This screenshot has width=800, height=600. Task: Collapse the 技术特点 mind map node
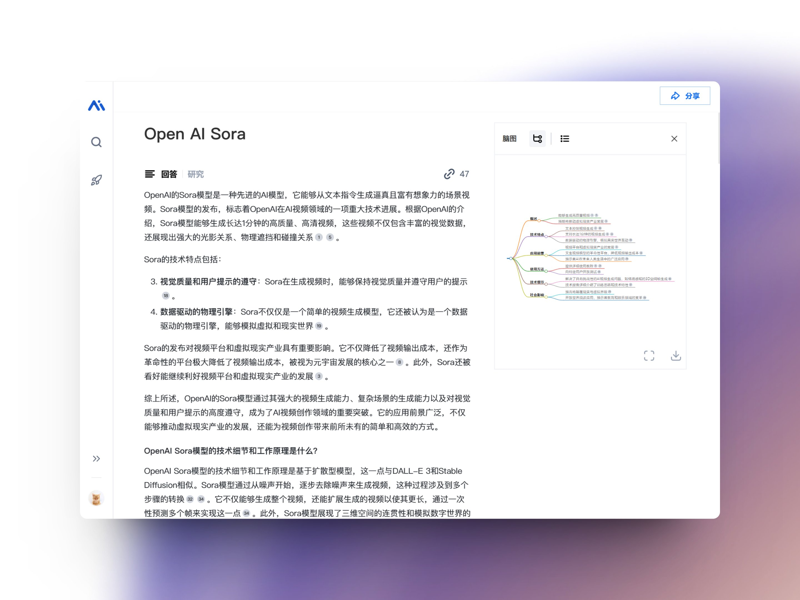[546, 236]
